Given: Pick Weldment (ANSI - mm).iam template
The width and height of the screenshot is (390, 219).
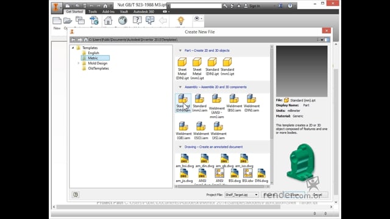Looking at the screenshot, I should (x=217, y=106).
